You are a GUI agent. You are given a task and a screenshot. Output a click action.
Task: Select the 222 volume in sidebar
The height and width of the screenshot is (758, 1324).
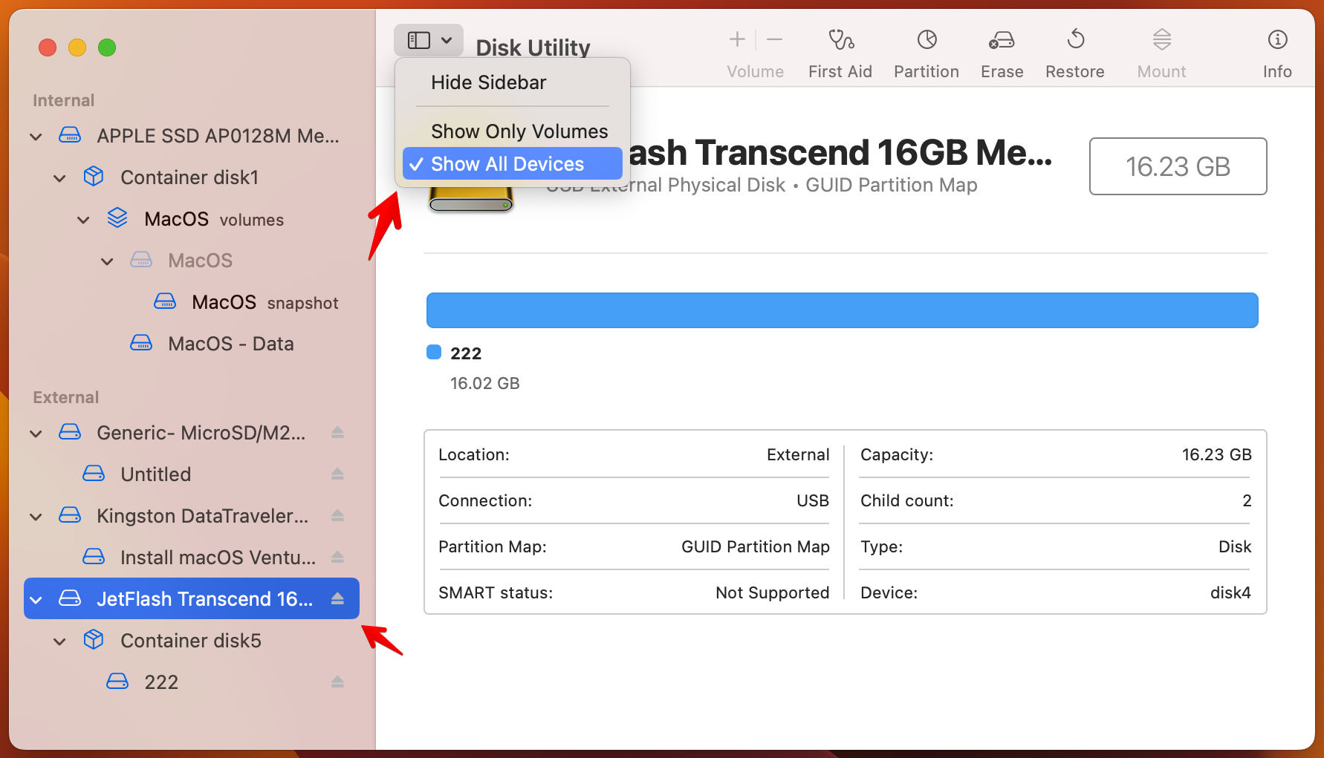192,682
